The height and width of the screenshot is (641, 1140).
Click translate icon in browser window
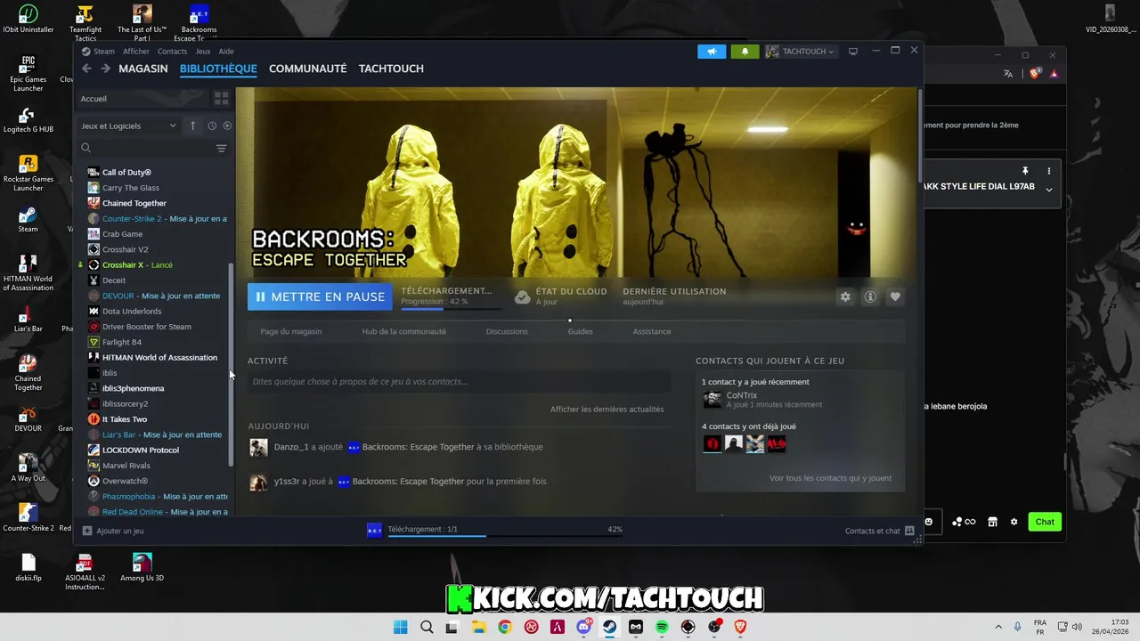tap(1008, 74)
